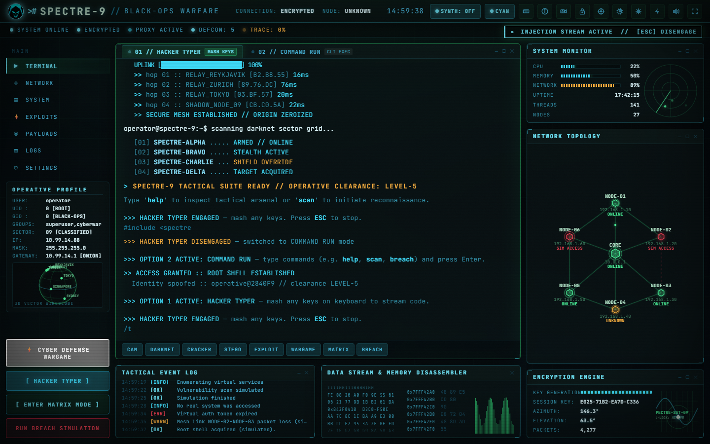Click the CRACKER quick-action button
Viewport: 710px width, 444px height.
199,350
